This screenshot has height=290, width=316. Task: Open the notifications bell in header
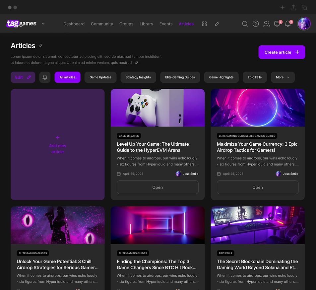[288, 24]
